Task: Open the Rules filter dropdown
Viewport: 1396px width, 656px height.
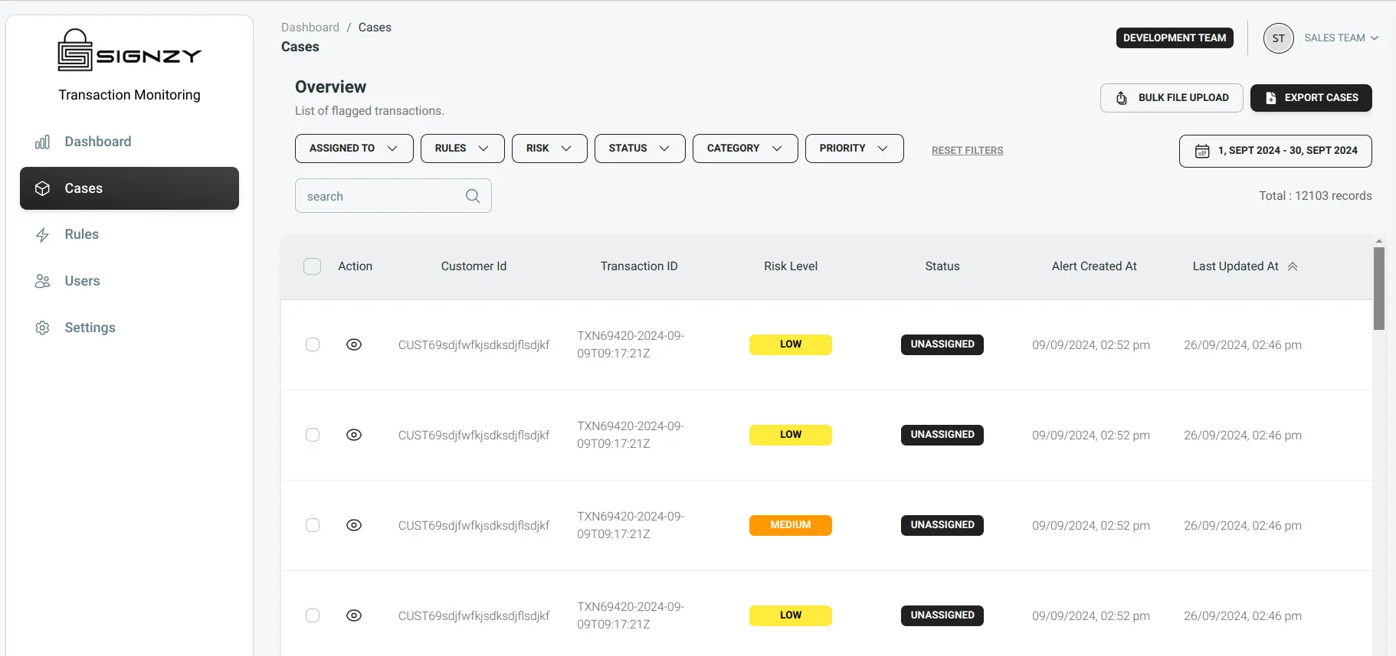Action: [x=463, y=148]
